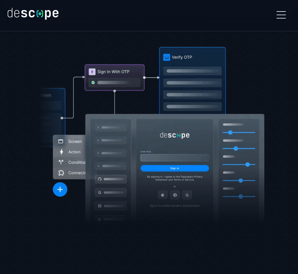
Task: Select the Condition branching icon
Action: tap(61, 162)
